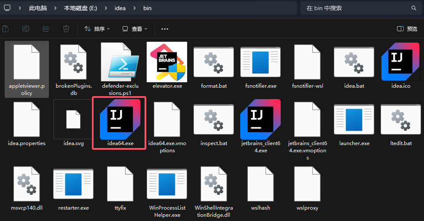Select the fsnotifier.exe icon
Viewport: 424px width, 221px height.
(x=260, y=62)
